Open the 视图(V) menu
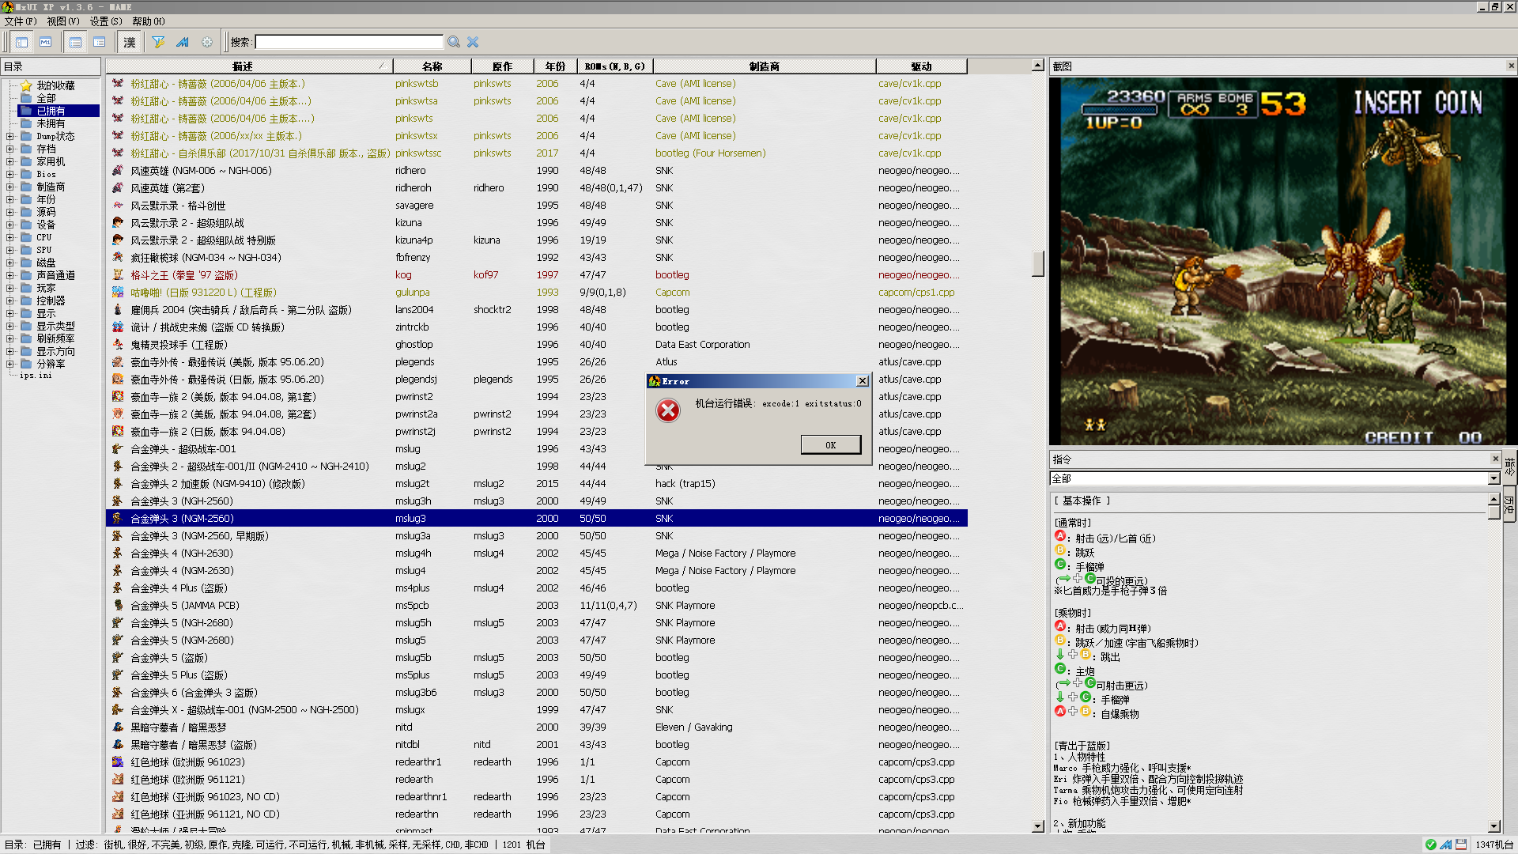 tap(62, 21)
